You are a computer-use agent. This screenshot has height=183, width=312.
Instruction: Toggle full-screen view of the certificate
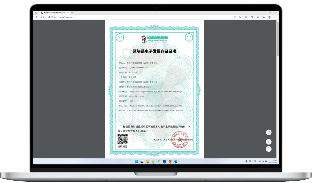tap(269, 132)
